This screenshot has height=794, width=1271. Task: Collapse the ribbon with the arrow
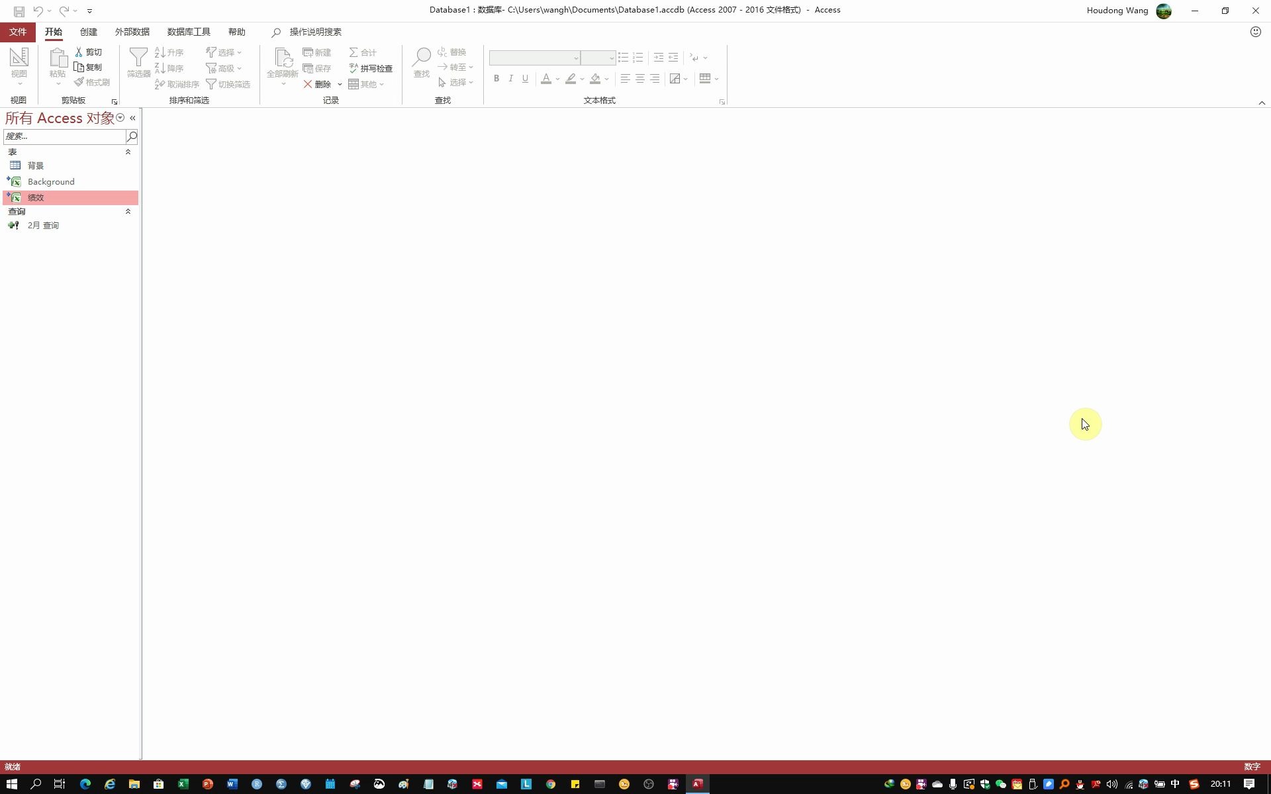tap(1262, 103)
